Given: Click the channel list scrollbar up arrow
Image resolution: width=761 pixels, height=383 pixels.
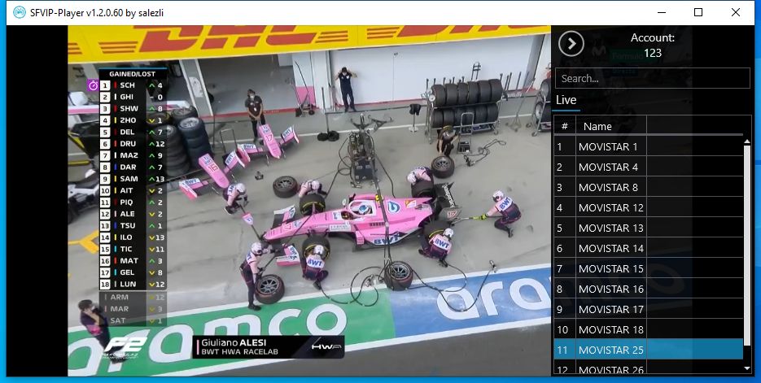Looking at the screenshot, I should pyautogui.click(x=747, y=141).
